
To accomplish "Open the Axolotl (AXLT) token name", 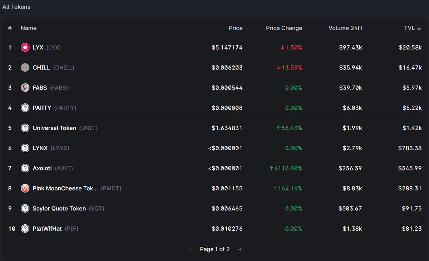I will [x=53, y=168].
